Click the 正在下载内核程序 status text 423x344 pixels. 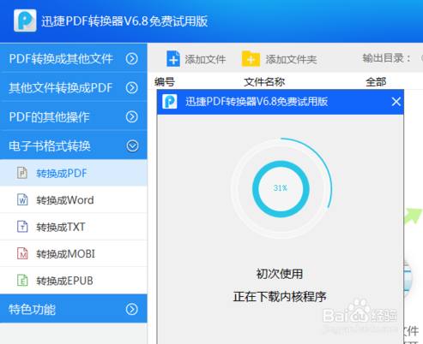pos(280,297)
